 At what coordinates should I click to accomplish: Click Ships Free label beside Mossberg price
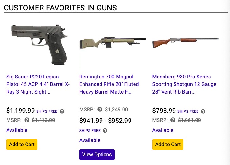188,111
